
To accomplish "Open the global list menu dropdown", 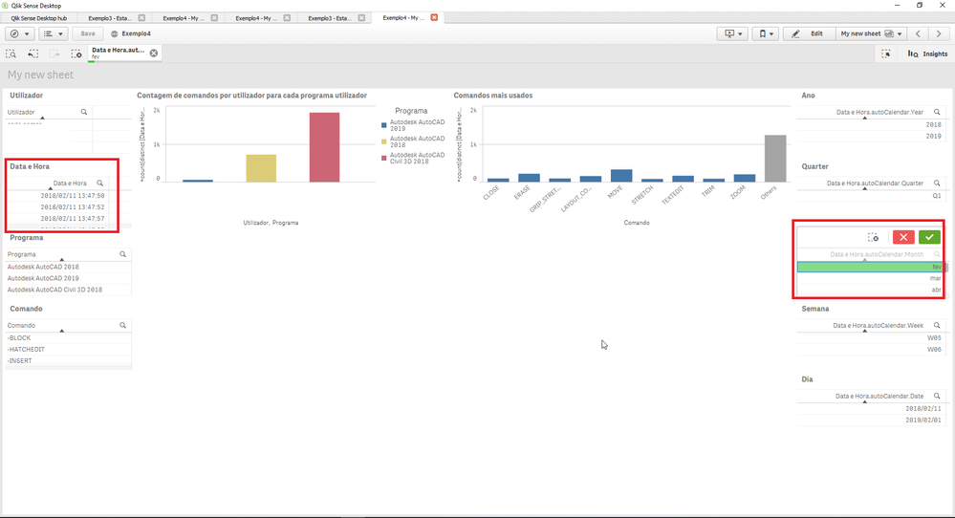I will (x=53, y=34).
